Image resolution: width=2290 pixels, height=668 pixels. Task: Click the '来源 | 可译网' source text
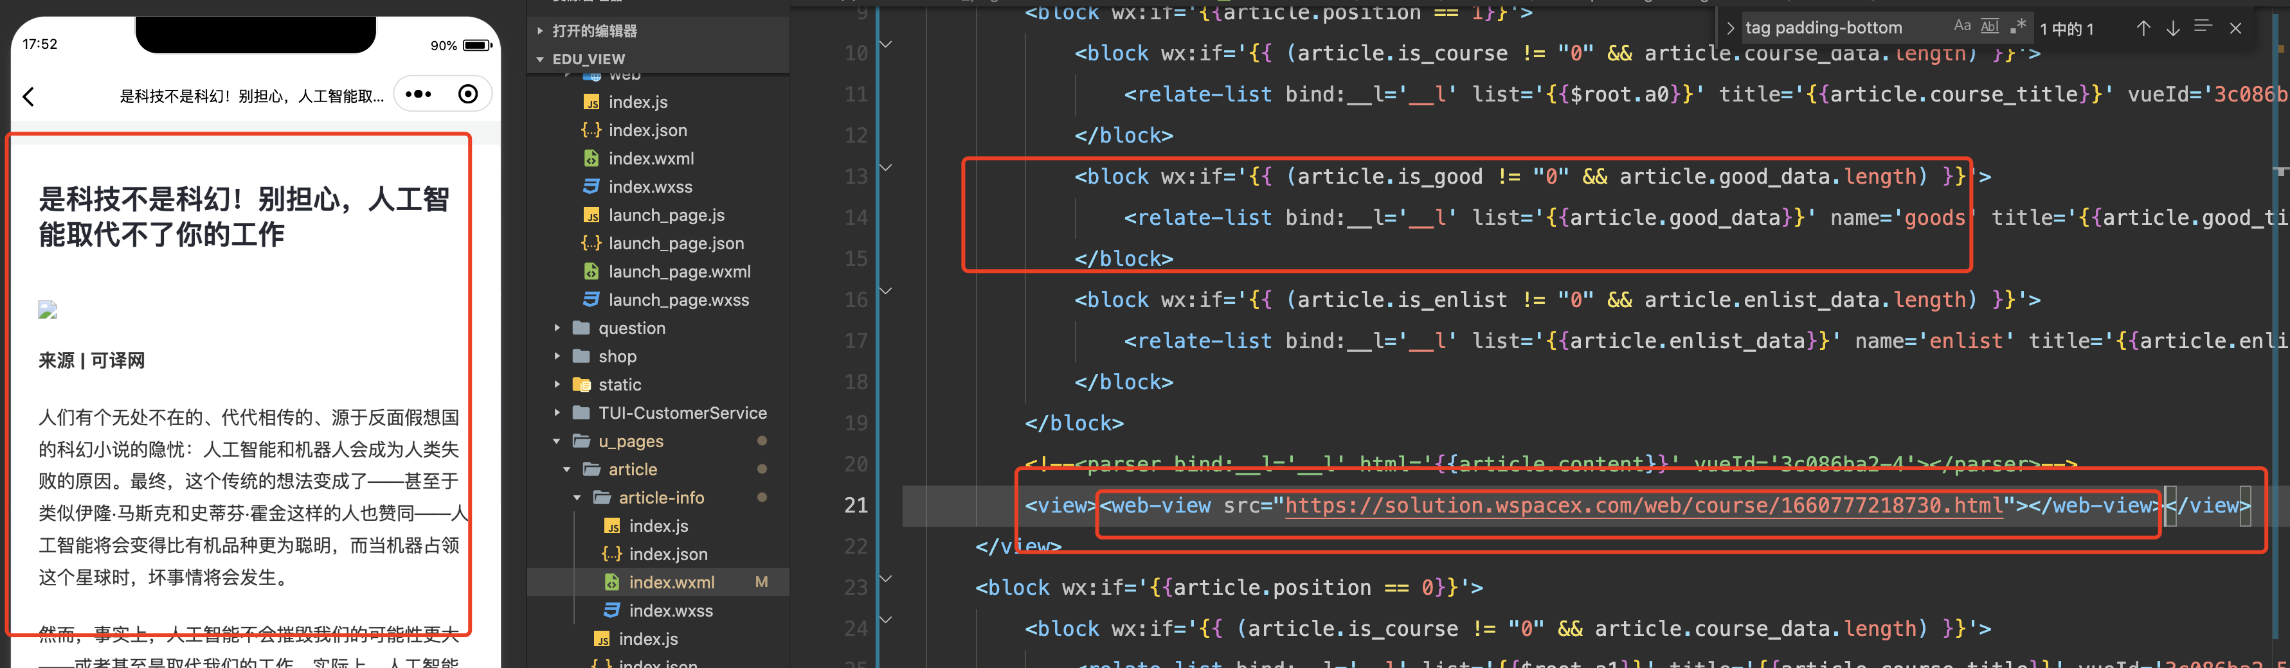point(91,360)
